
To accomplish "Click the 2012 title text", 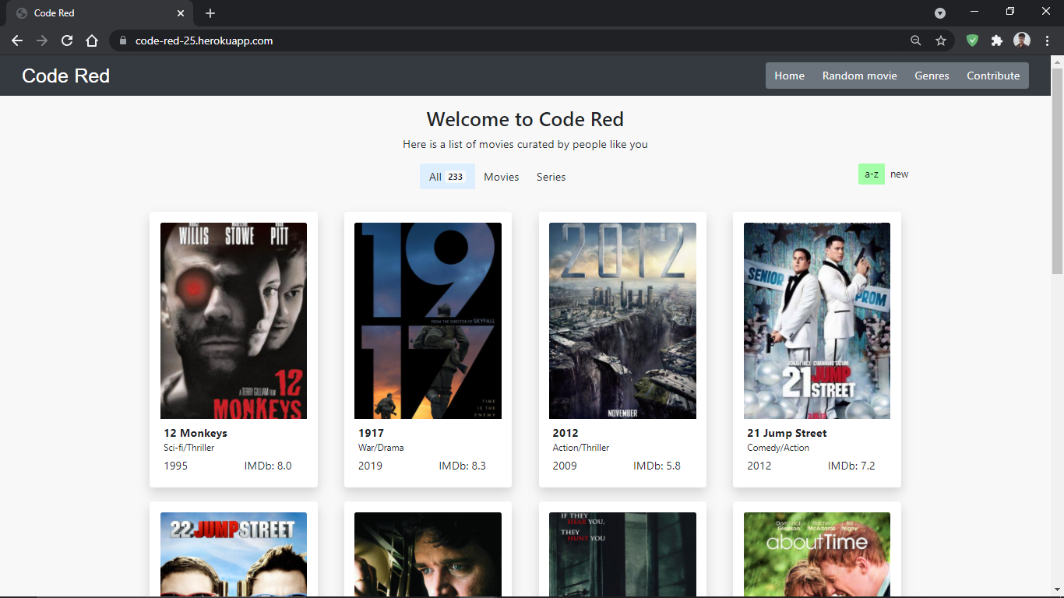I will click(x=565, y=433).
